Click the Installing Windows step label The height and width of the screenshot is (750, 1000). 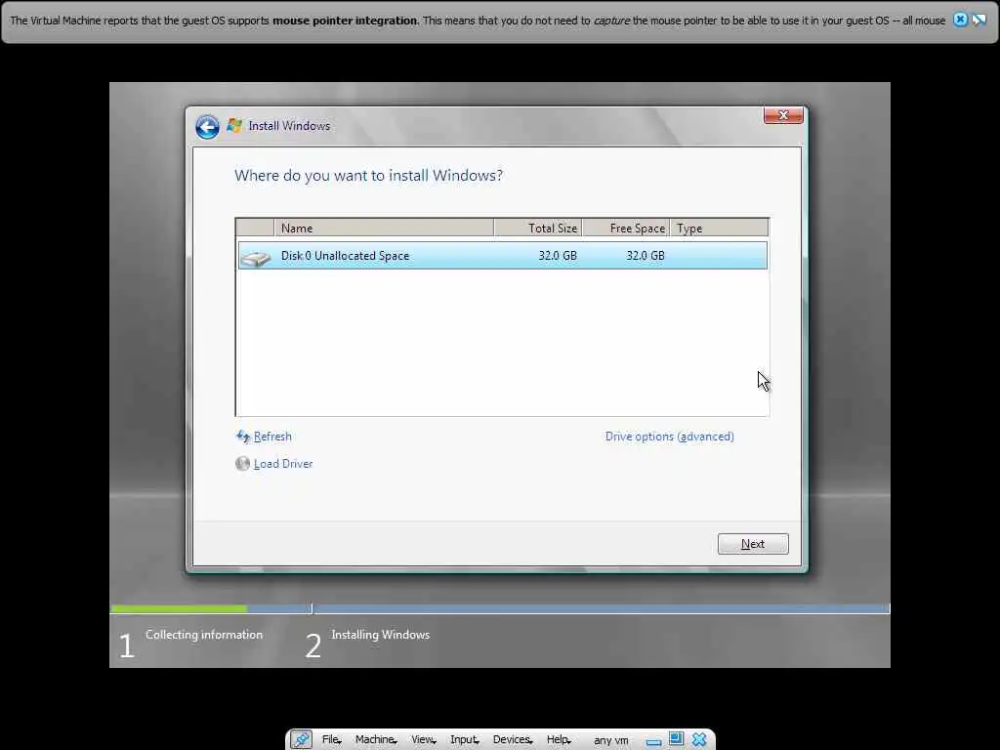[x=381, y=635]
